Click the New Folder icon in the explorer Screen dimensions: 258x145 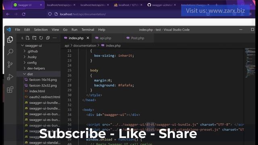pos(34,38)
